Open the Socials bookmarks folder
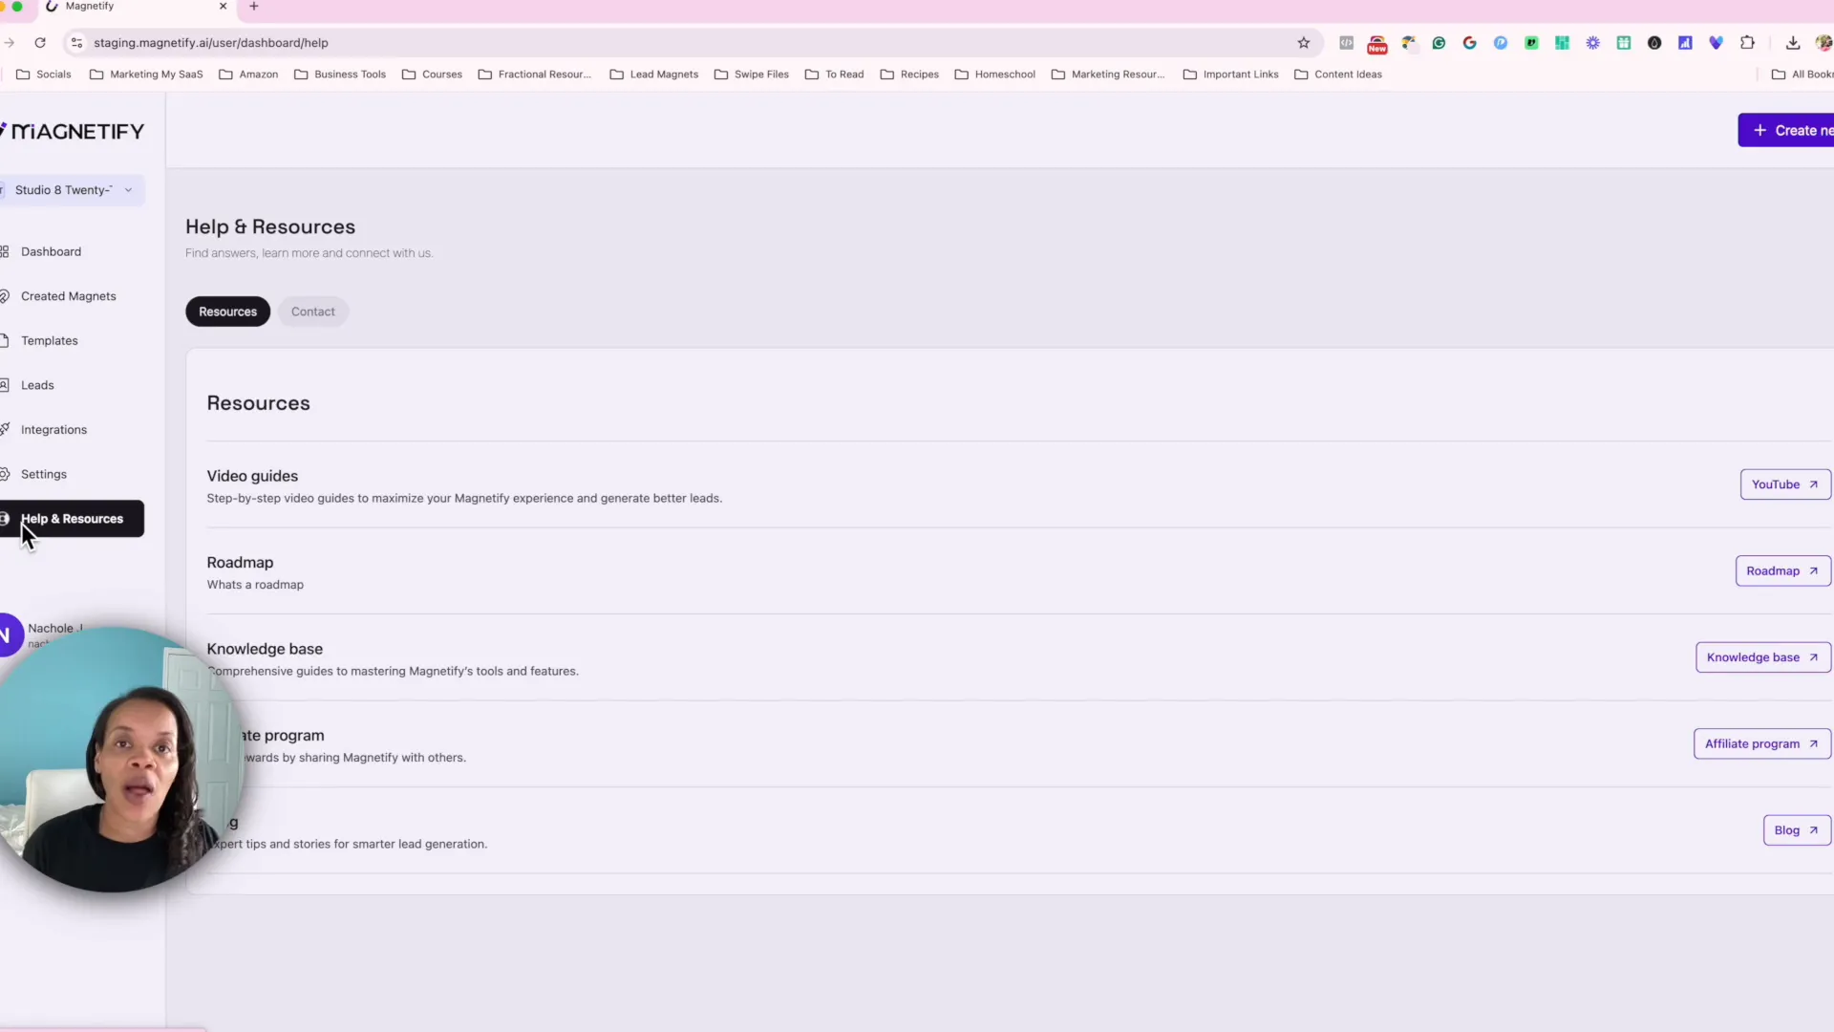Image resolution: width=1834 pixels, height=1032 pixels. point(44,75)
